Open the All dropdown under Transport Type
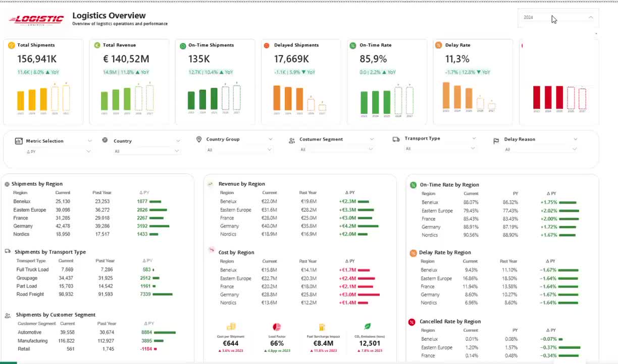 [440, 149]
